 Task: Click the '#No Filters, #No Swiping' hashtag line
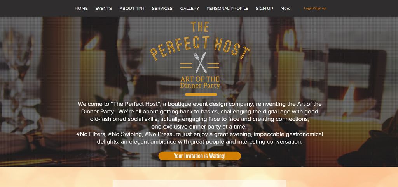(199, 134)
